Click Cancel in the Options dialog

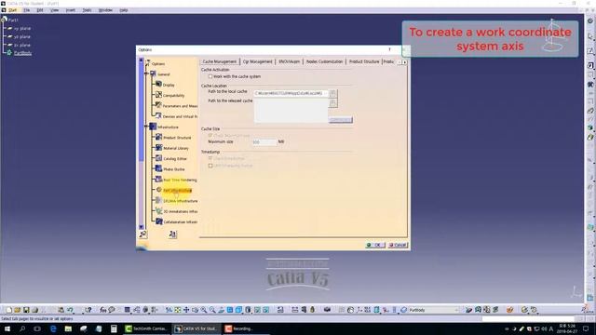tap(398, 245)
